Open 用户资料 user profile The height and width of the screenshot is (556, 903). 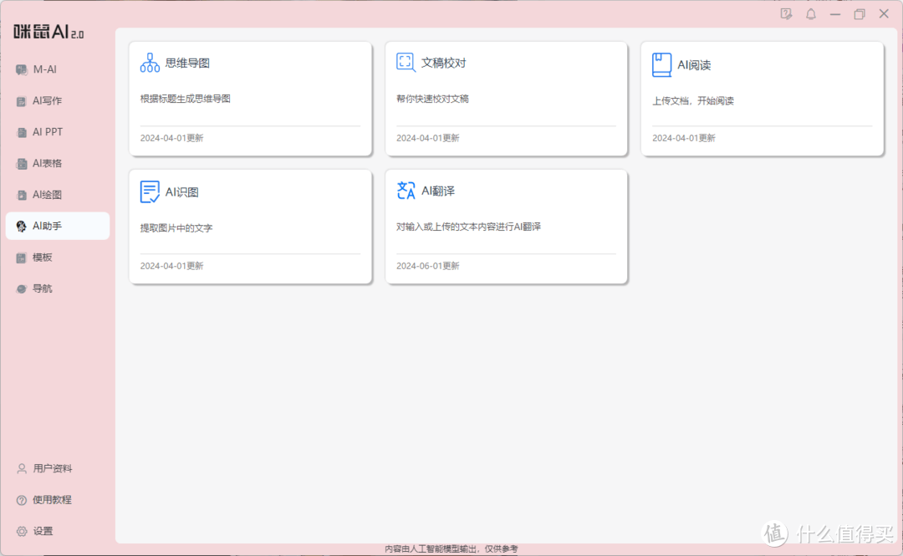(x=52, y=468)
